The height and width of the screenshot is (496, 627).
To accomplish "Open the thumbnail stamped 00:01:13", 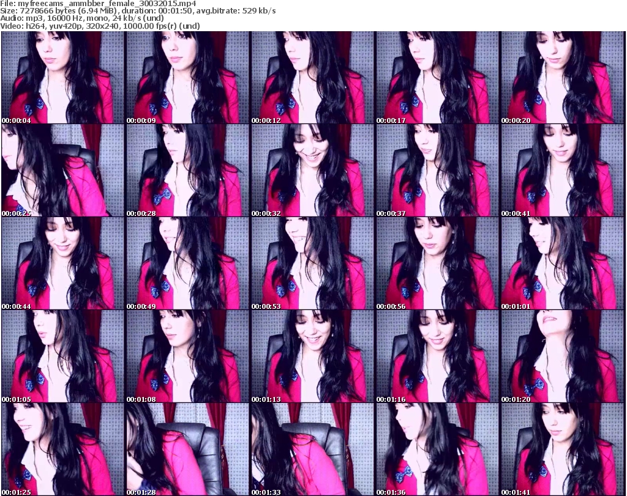I will coord(312,357).
